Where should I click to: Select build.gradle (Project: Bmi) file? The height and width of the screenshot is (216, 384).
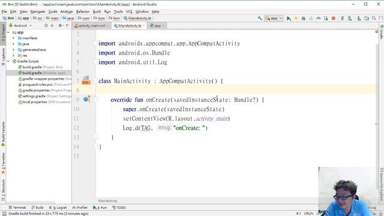[x=40, y=67]
